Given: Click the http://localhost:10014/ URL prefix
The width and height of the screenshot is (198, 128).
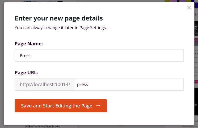Looking at the screenshot, I should tap(45, 85).
